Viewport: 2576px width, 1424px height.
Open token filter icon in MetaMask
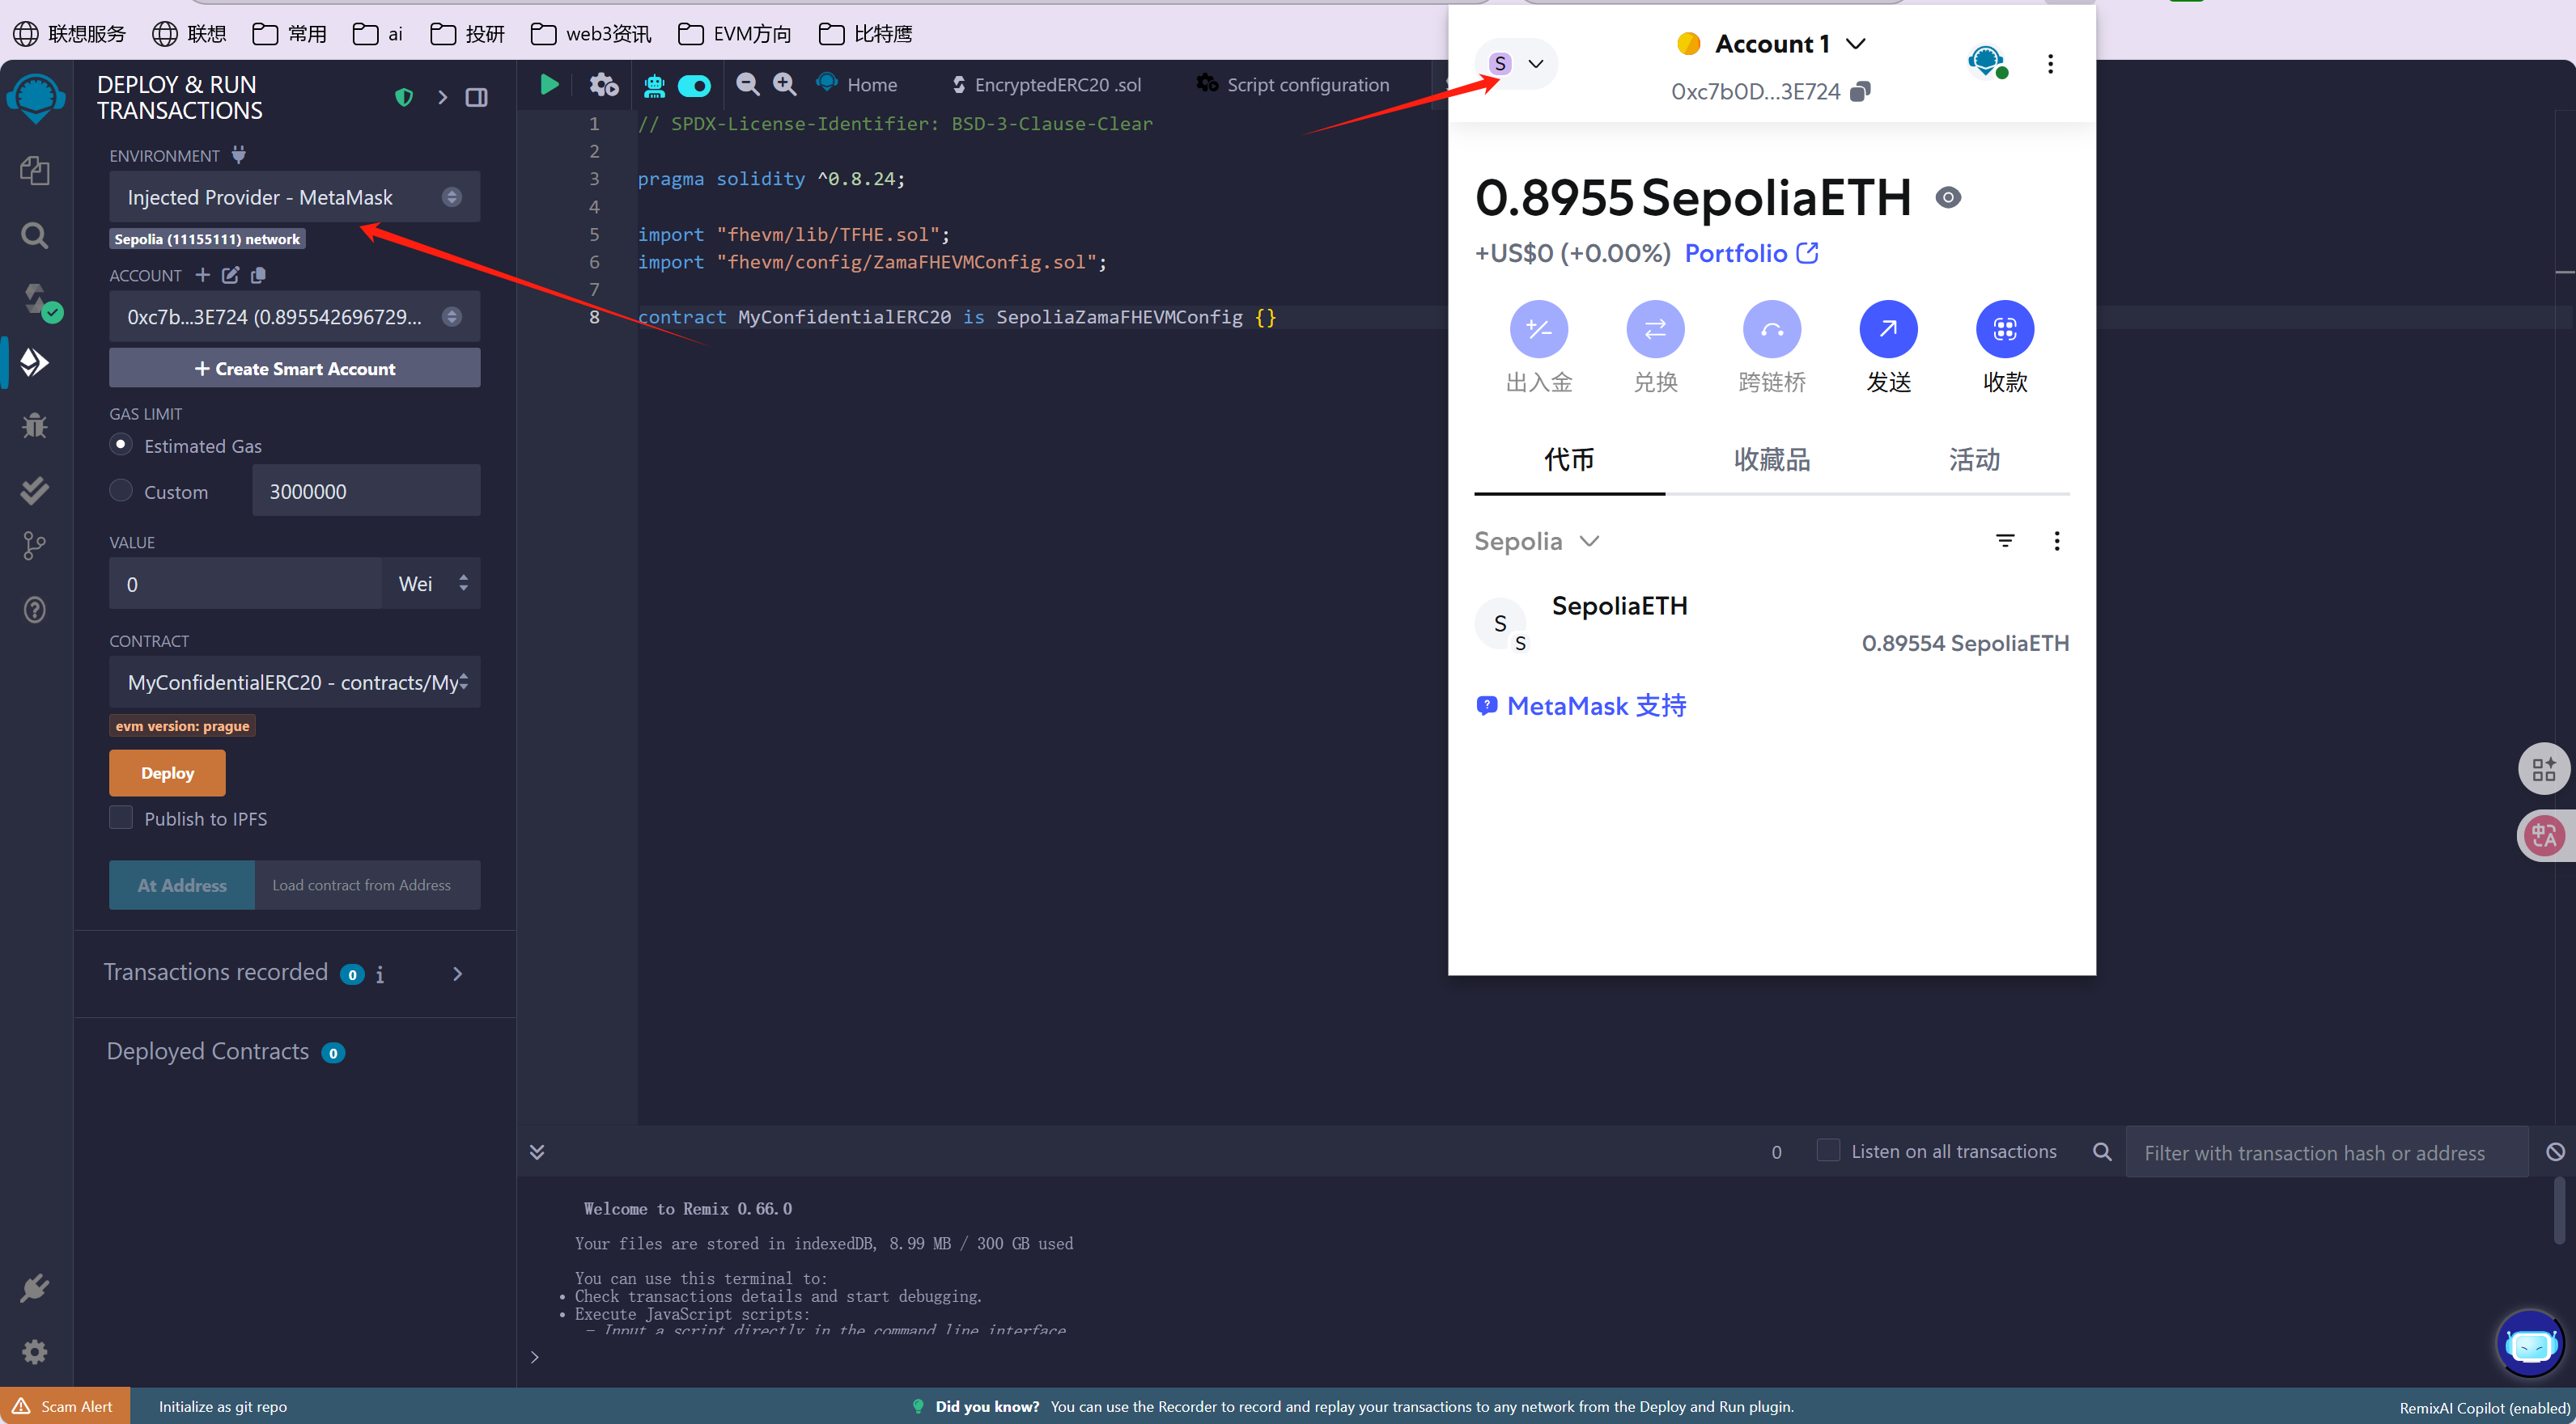(x=2005, y=541)
